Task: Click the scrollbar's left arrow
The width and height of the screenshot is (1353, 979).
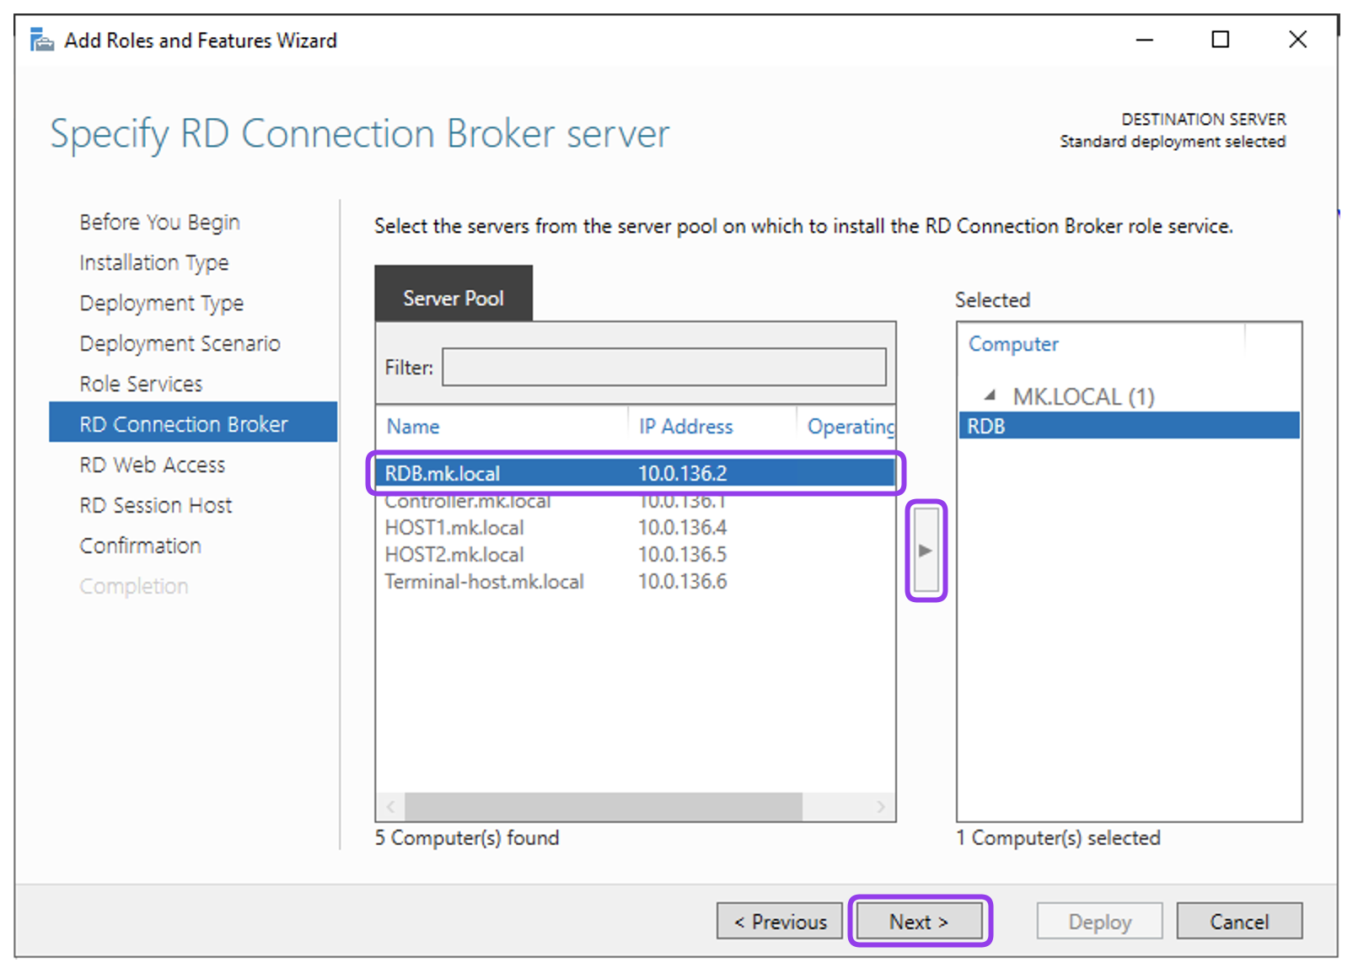Action: (x=391, y=807)
